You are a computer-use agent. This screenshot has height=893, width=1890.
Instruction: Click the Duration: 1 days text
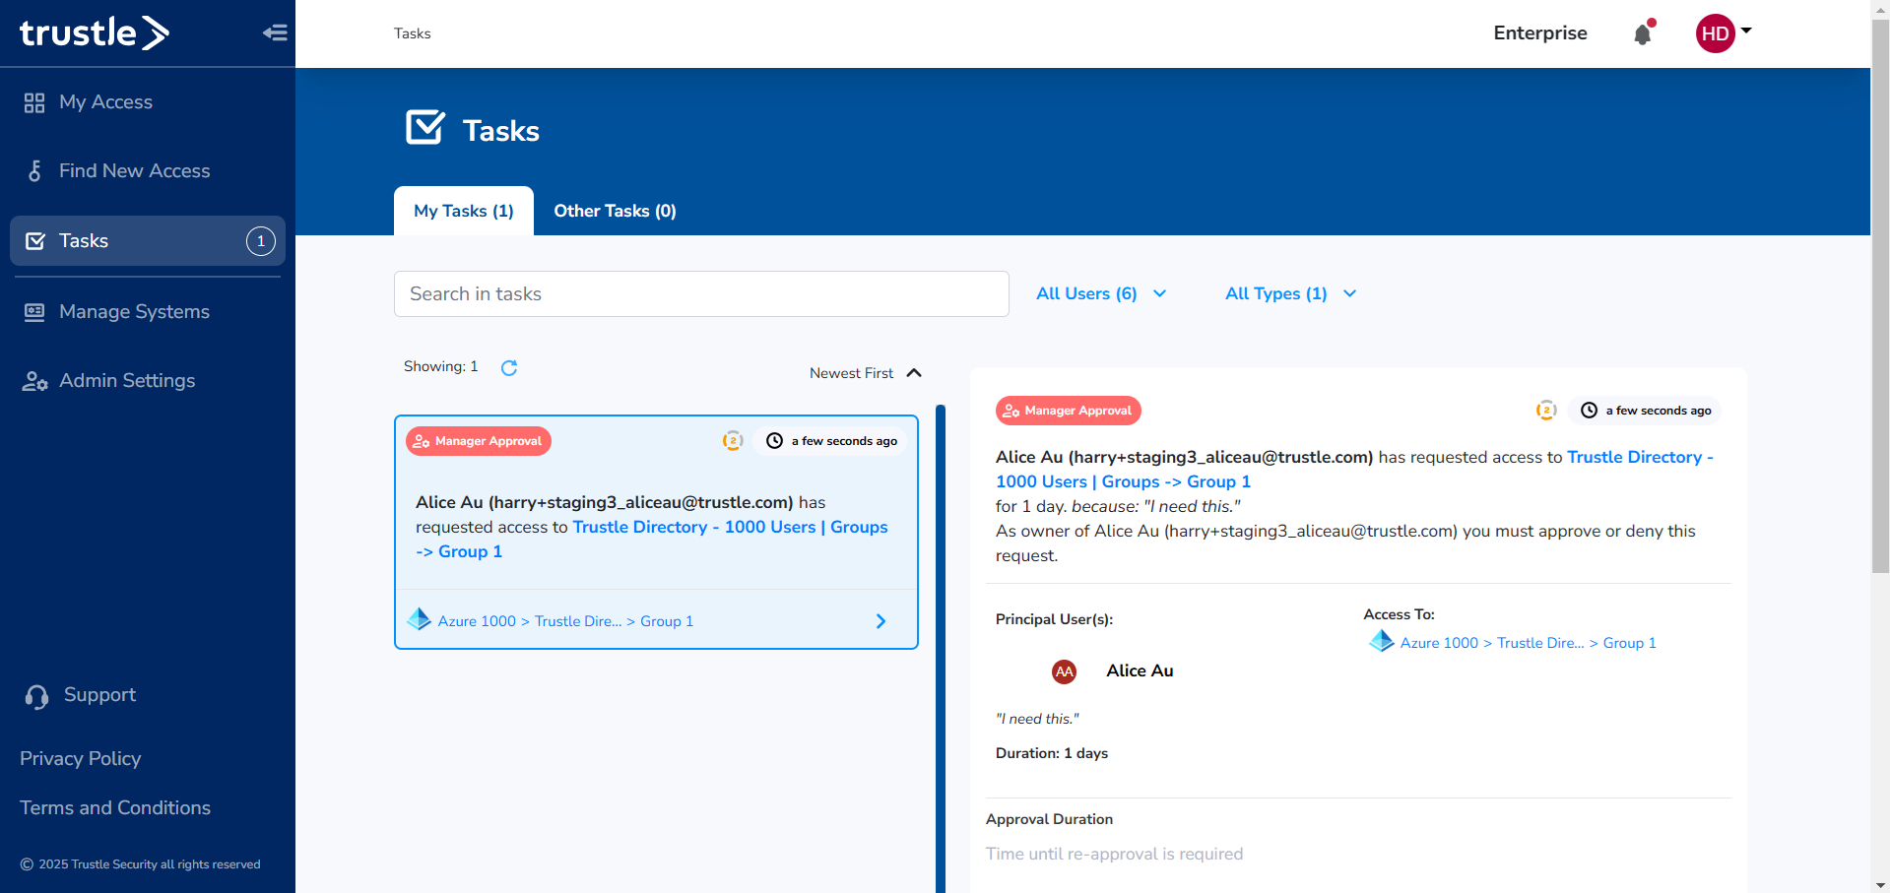click(x=1052, y=753)
